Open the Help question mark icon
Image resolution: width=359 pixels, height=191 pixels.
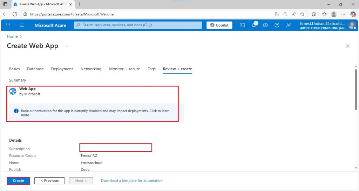[277, 25]
